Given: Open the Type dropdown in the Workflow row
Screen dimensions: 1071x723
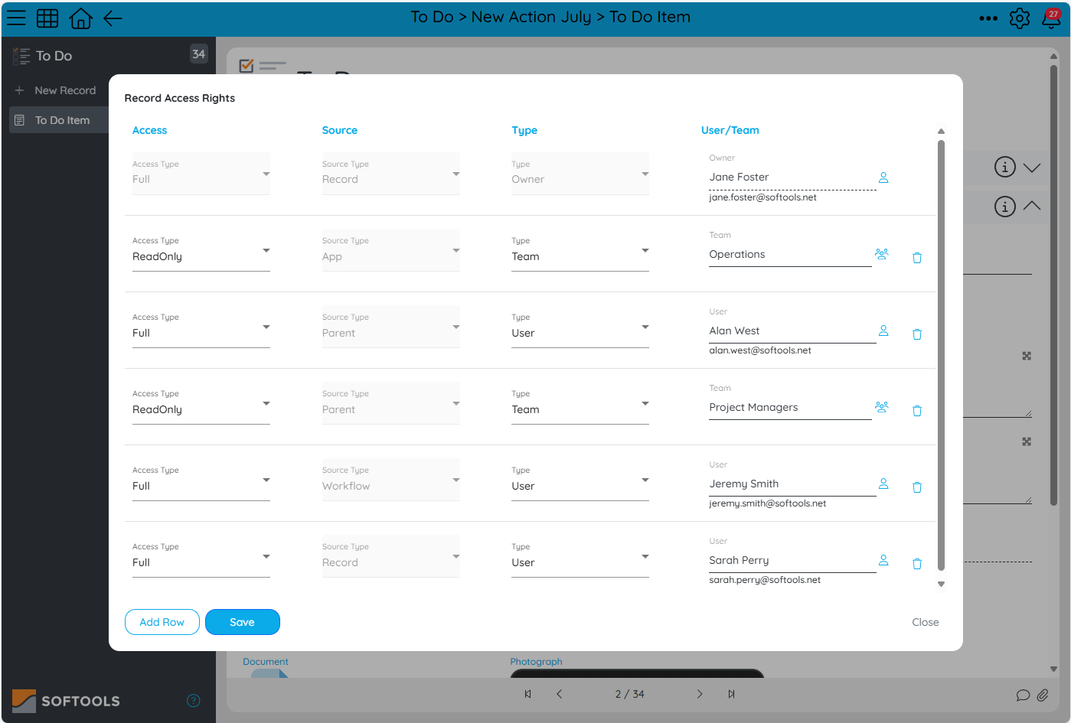Looking at the screenshot, I should click(645, 480).
